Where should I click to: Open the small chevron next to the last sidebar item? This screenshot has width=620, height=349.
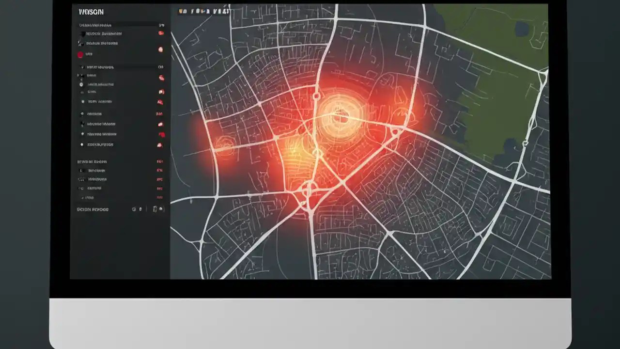click(83, 197)
